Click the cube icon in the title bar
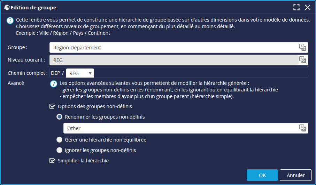The image size is (316, 185). coord(6,7)
